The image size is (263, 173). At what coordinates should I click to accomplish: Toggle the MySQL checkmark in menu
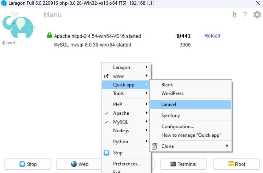tap(106, 122)
